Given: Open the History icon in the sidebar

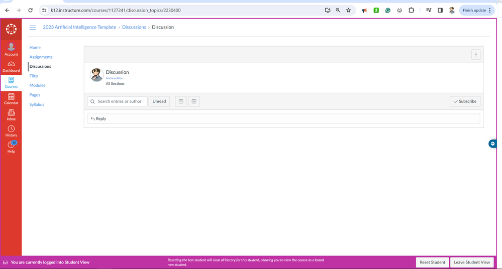Looking at the screenshot, I should click(x=11, y=131).
